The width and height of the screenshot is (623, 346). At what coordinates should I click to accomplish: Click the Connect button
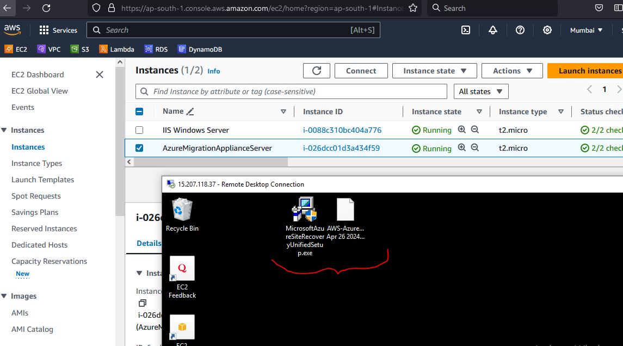pos(361,71)
